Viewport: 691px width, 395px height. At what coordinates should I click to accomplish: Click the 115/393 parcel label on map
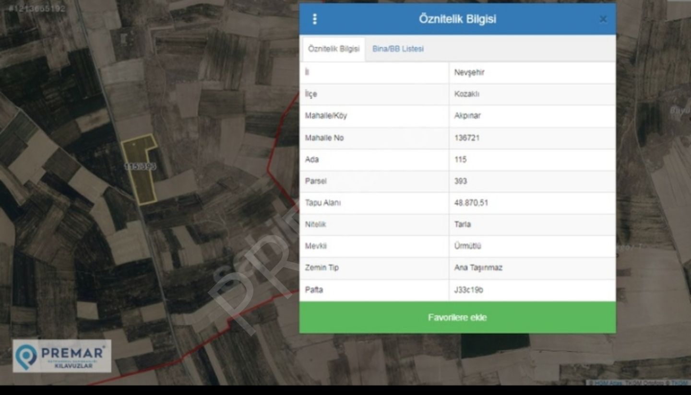click(140, 166)
